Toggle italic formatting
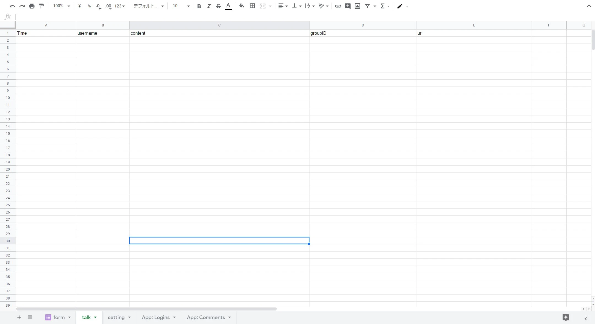595x324 pixels. click(209, 6)
